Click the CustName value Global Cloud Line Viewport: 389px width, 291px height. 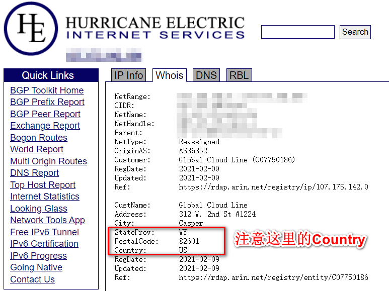[x=213, y=205]
